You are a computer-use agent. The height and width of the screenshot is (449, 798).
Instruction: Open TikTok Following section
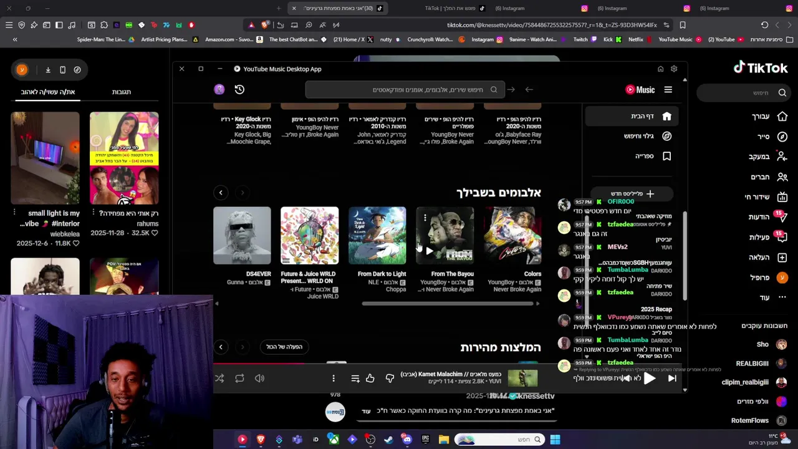pos(767,157)
